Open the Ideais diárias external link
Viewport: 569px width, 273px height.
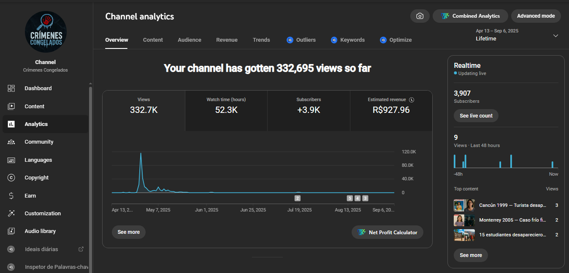click(x=81, y=249)
